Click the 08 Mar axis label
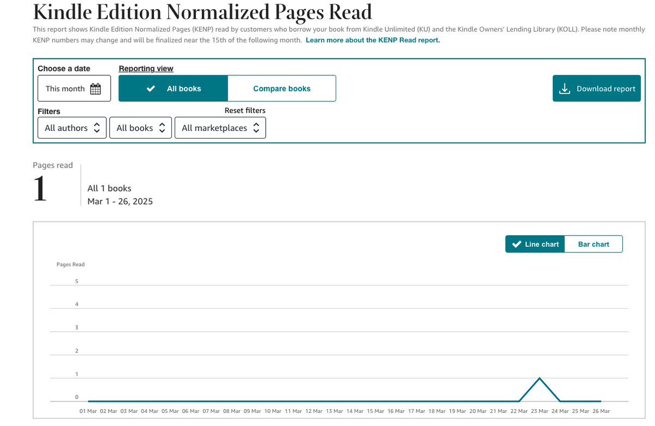655x426 pixels. 233,411
